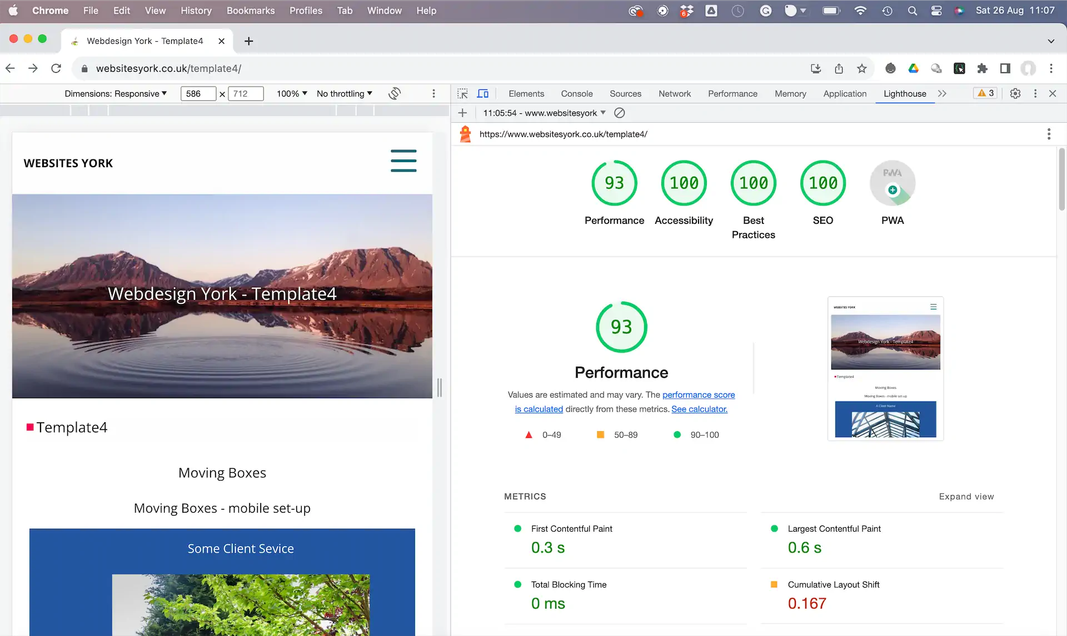Open a new browser tab
Screen dimensions: 1067x636
(x=248, y=41)
